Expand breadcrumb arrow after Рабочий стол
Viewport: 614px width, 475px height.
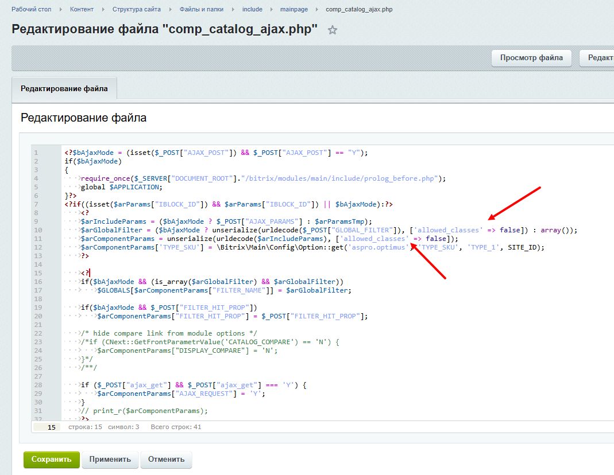coord(60,10)
